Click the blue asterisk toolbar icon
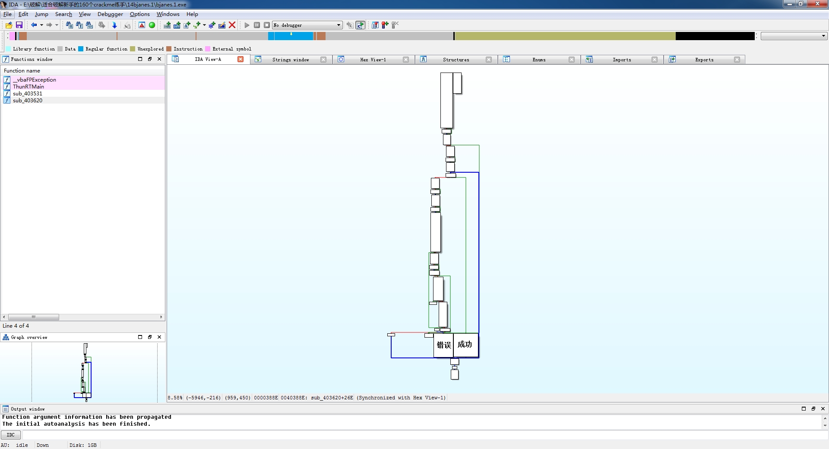 [212, 25]
